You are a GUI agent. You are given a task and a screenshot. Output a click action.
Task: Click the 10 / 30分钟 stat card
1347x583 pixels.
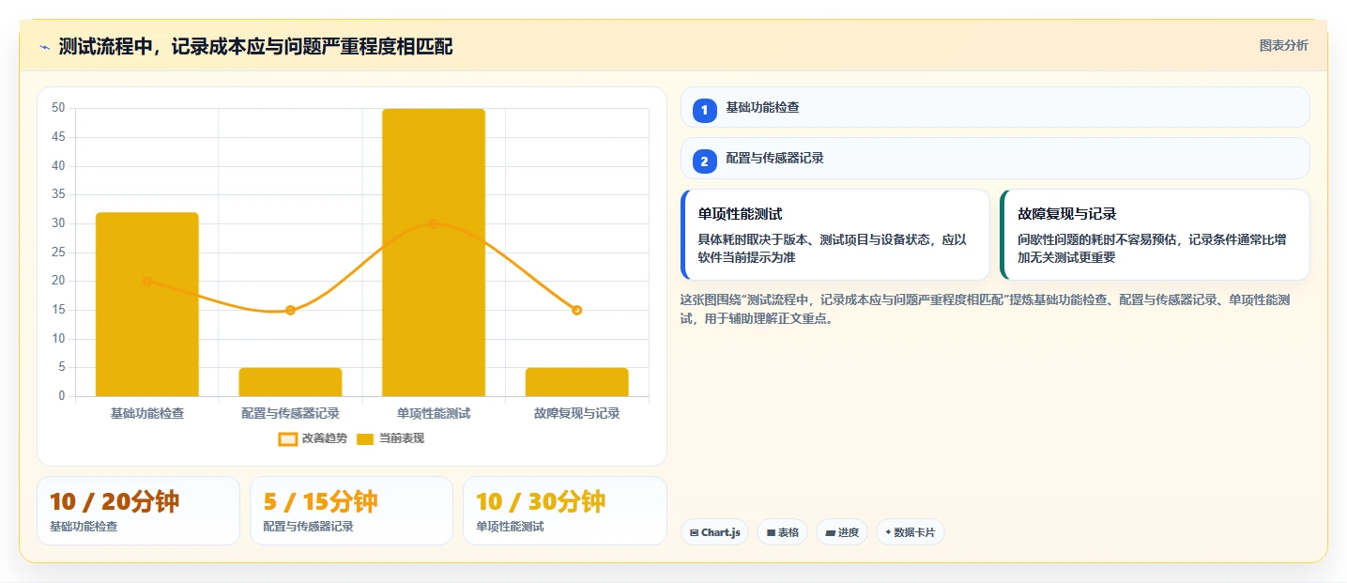(x=564, y=511)
